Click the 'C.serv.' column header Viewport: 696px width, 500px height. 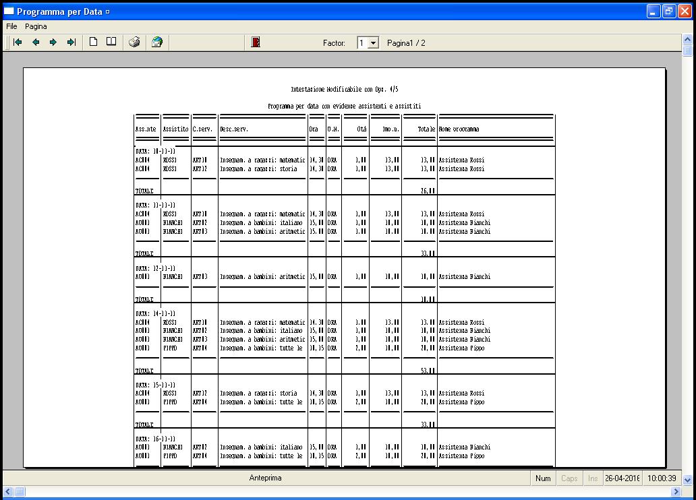click(x=202, y=129)
